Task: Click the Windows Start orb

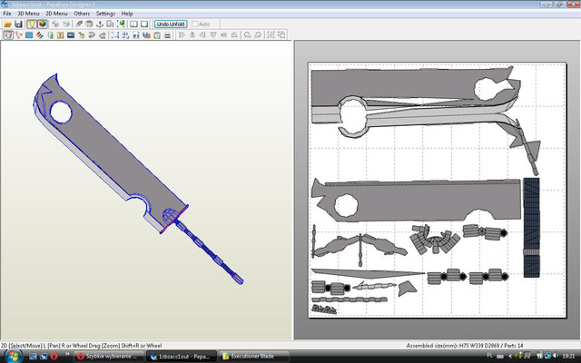Action: 9,355
